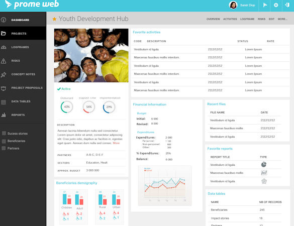Click the pentagon report type icon
Image resolution: width=294 pixels, height=226 pixels.
(264, 181)
